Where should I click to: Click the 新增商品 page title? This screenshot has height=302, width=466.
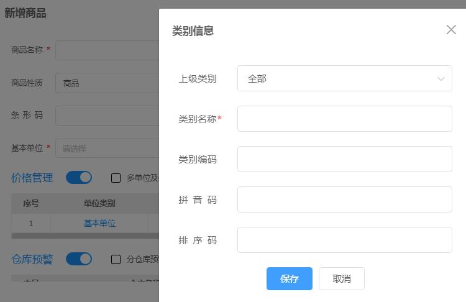pos(25,13)
